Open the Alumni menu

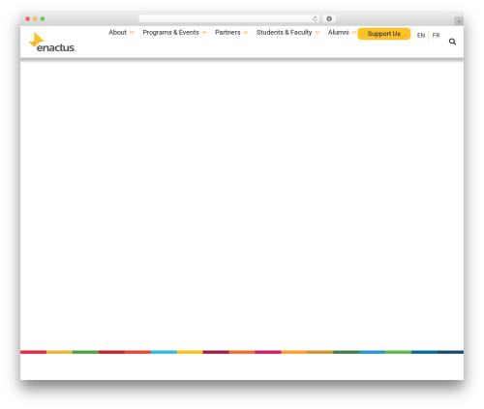point(339,32)
